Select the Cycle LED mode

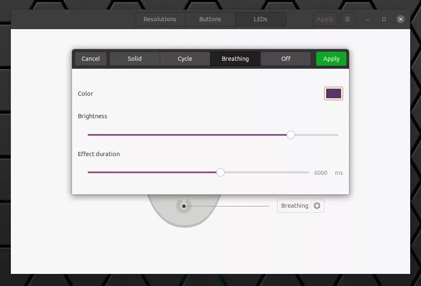tap(185, 59)
